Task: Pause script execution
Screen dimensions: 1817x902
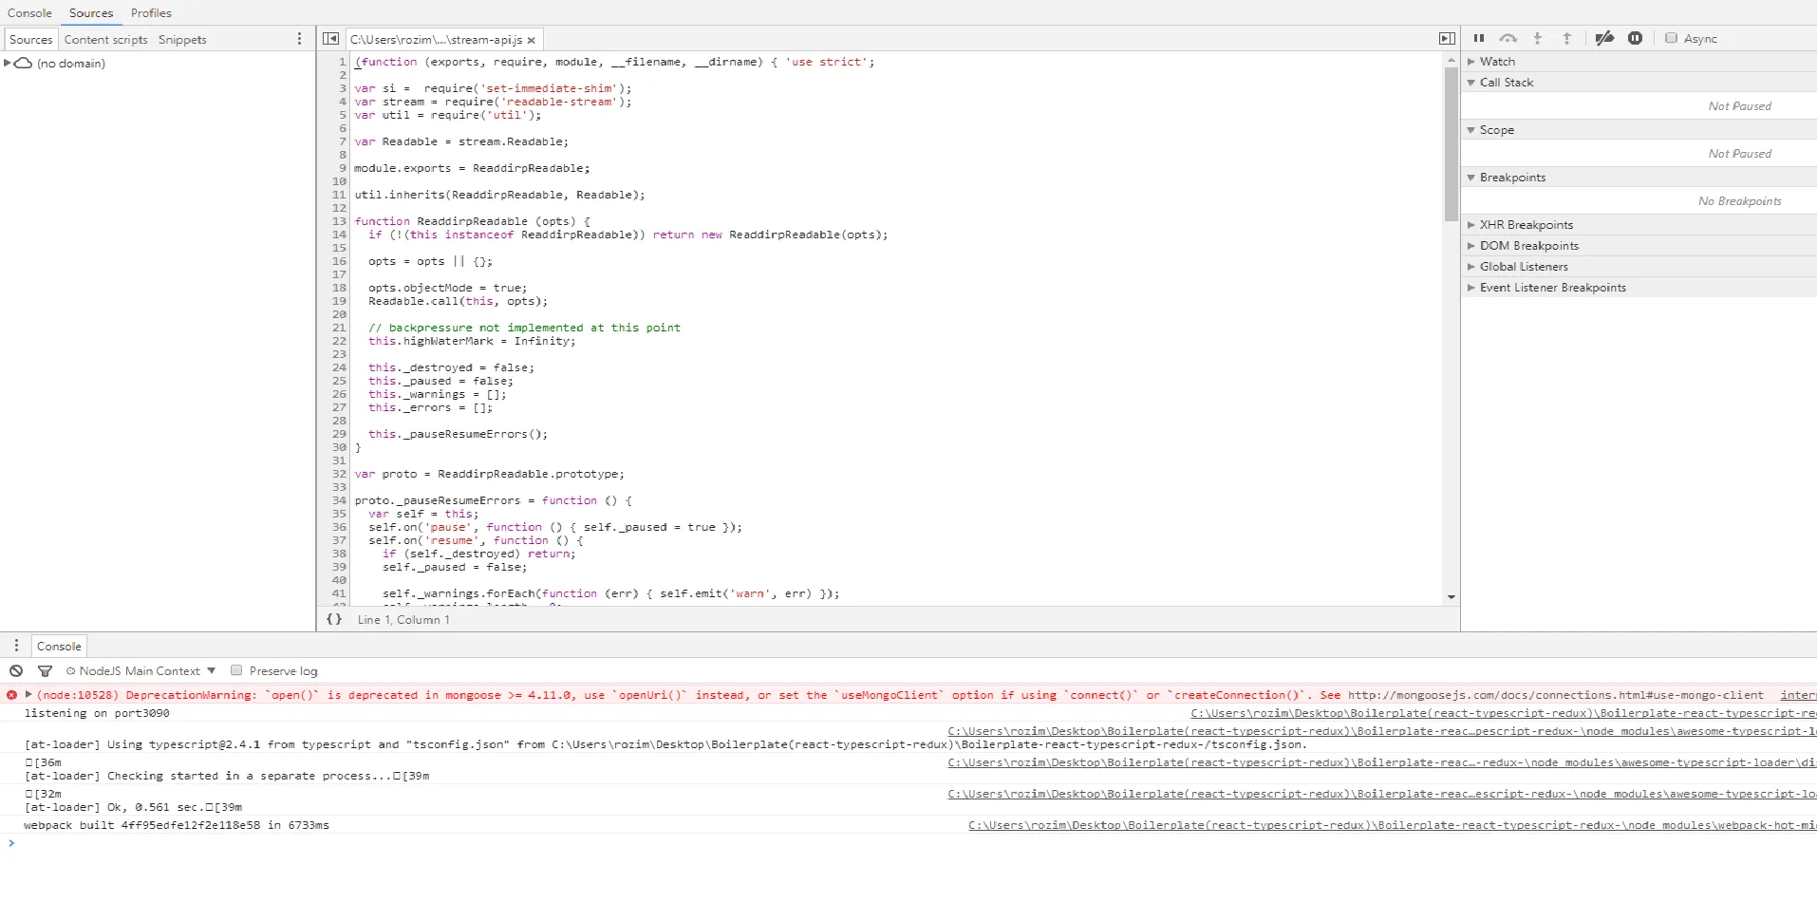Action: click(1479, 39)
